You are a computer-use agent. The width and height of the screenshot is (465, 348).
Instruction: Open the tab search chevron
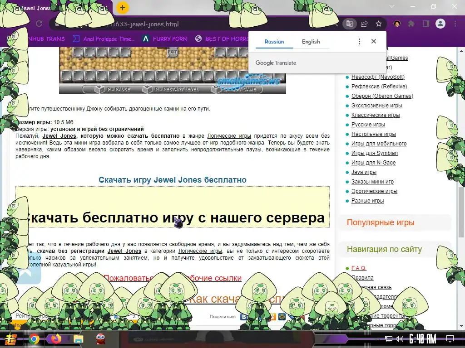coord(392,6)
